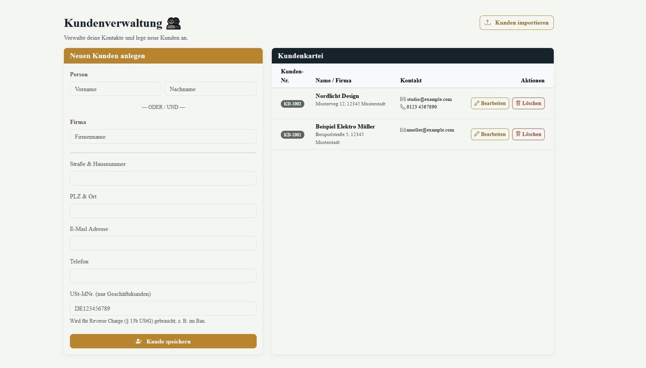646x368 pixels.
Task: Click pencil icon for Nordlicht Design
Action: (477, 103)
